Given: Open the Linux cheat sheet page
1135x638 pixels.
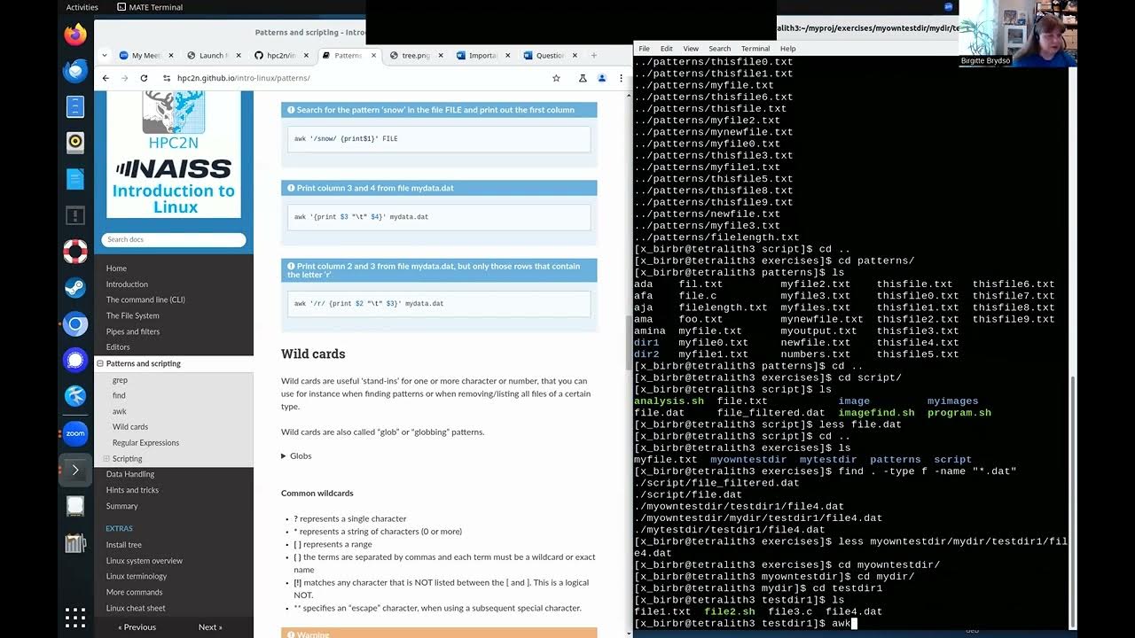Looking at the screenshot, I should 136,608.
